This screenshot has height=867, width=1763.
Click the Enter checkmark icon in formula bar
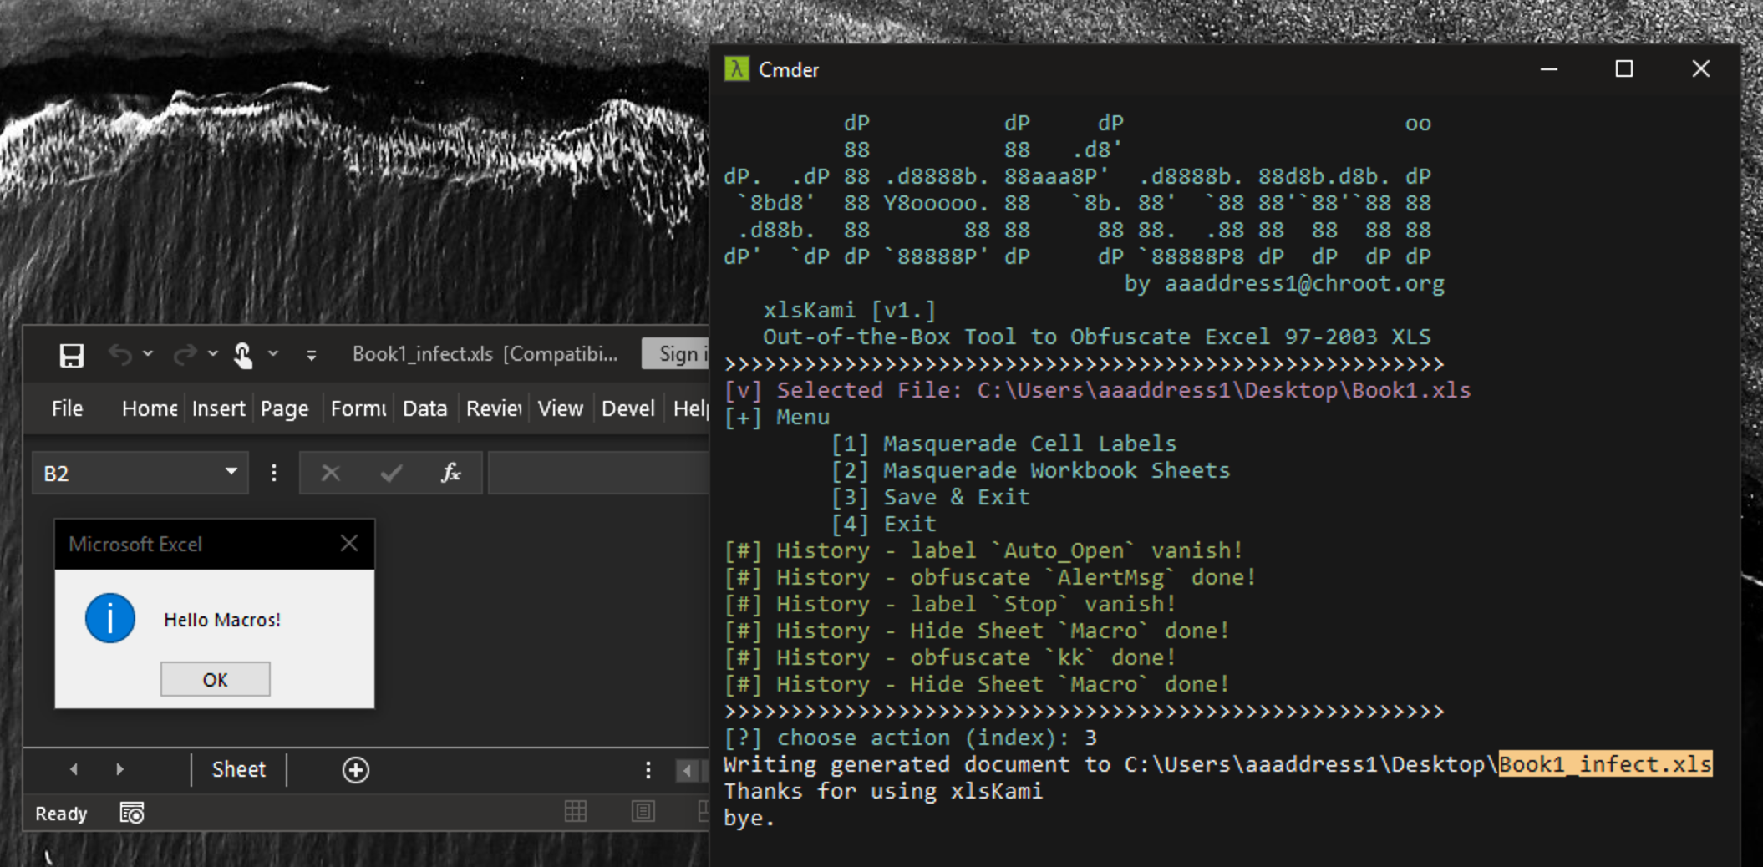coord(390,474)
